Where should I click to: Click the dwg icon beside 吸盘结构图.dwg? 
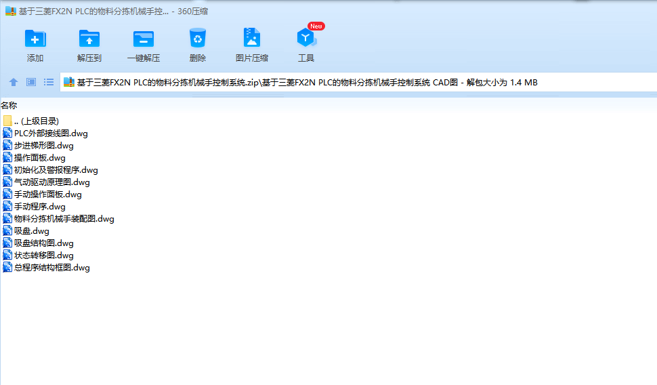pos(7,243)
